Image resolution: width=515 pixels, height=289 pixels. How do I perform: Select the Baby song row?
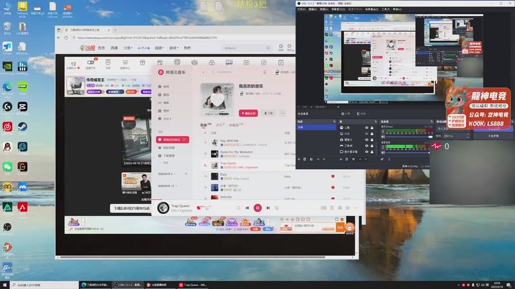coord(276,176)
